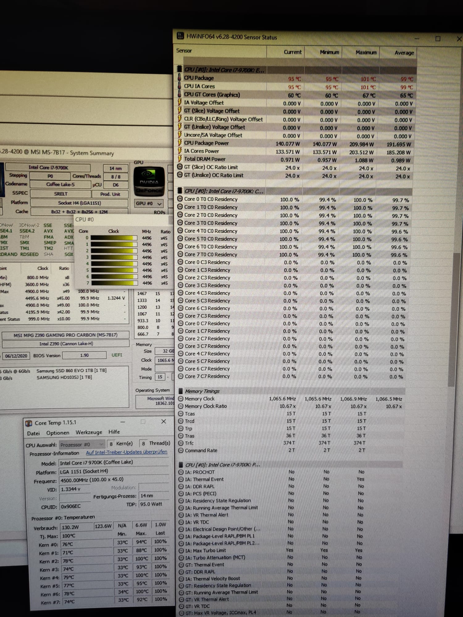Click the Sensor column header
Screen dimensions: 463x617
[184, 51]
